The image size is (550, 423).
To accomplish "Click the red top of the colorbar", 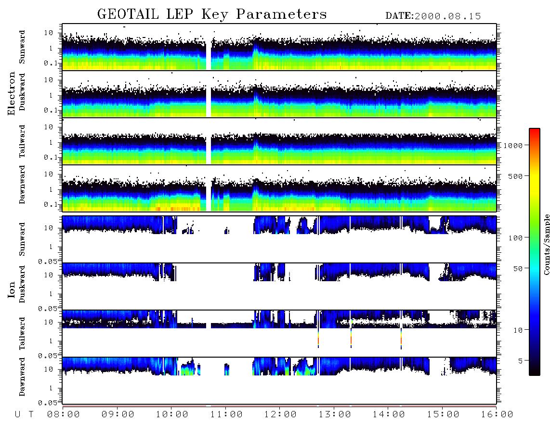I will [x=535, y=132].
